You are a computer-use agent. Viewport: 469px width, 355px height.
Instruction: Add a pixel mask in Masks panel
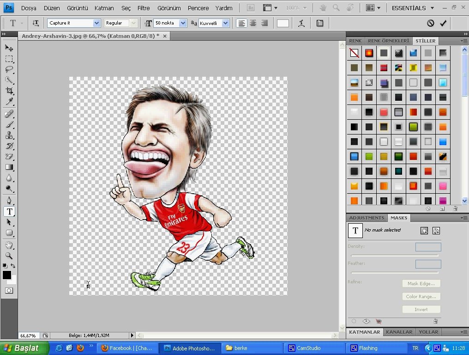click(424, 231)
